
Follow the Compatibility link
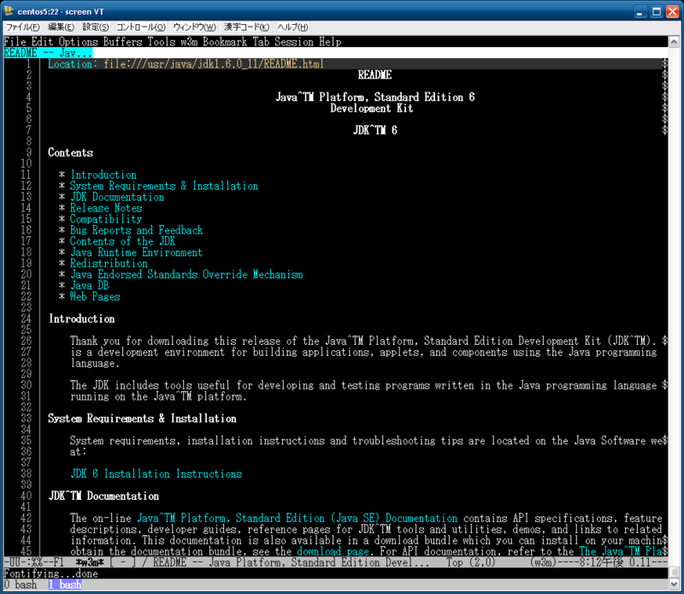click(x=106, y=219)
